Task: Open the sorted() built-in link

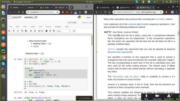Action: point(160,19)
